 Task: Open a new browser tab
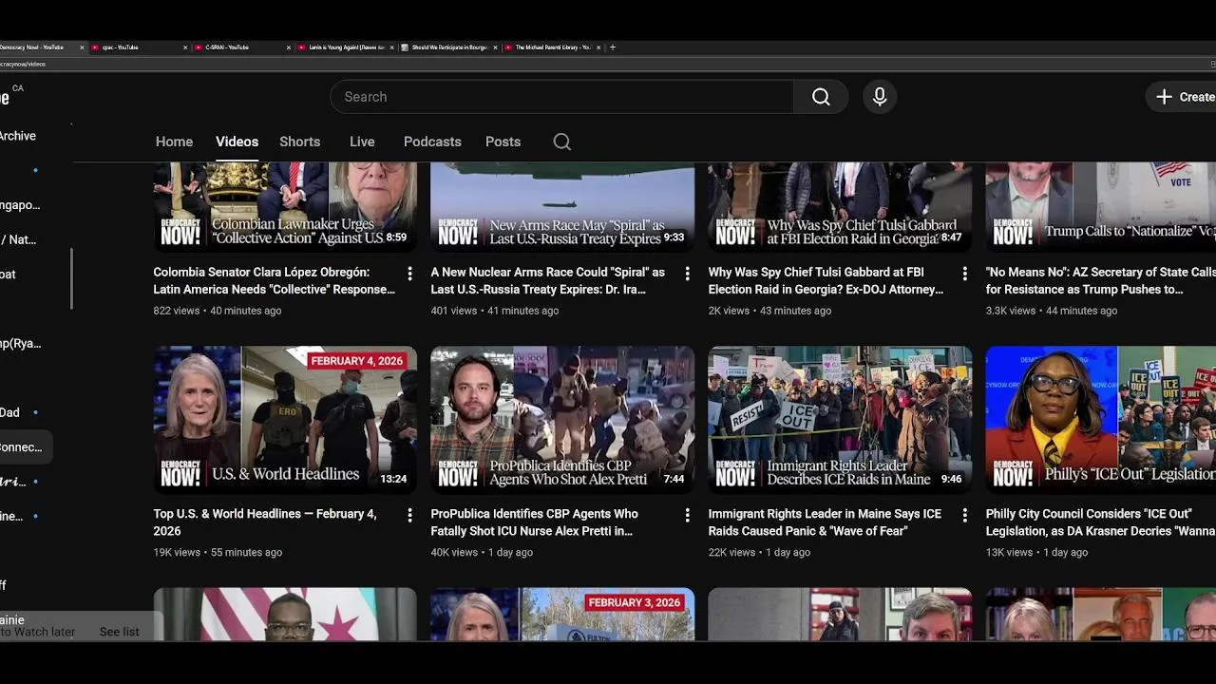[x=613, y=47]
